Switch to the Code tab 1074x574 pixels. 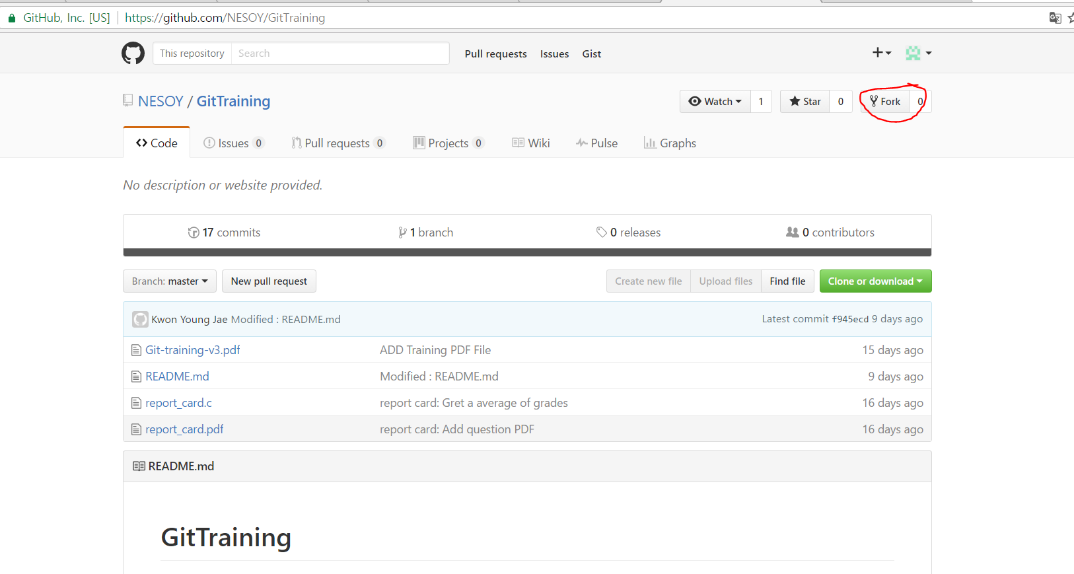tap(157, 143)
